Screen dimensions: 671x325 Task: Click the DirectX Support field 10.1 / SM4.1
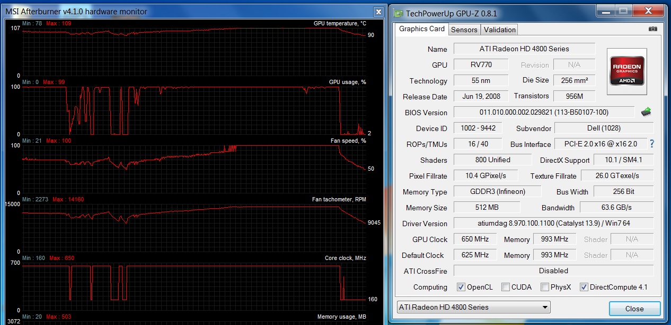[x=623, y=160]
